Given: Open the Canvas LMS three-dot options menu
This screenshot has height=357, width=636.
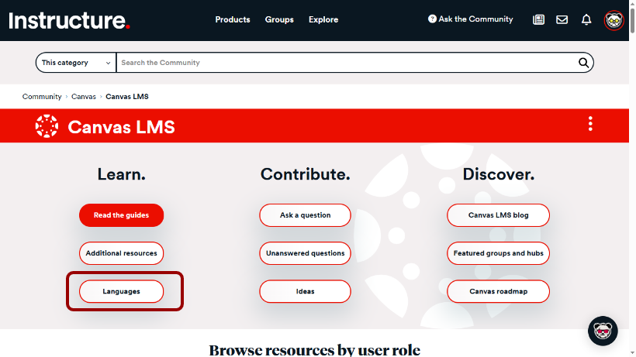Looking at the screenshot, I should tap(590, 124).
